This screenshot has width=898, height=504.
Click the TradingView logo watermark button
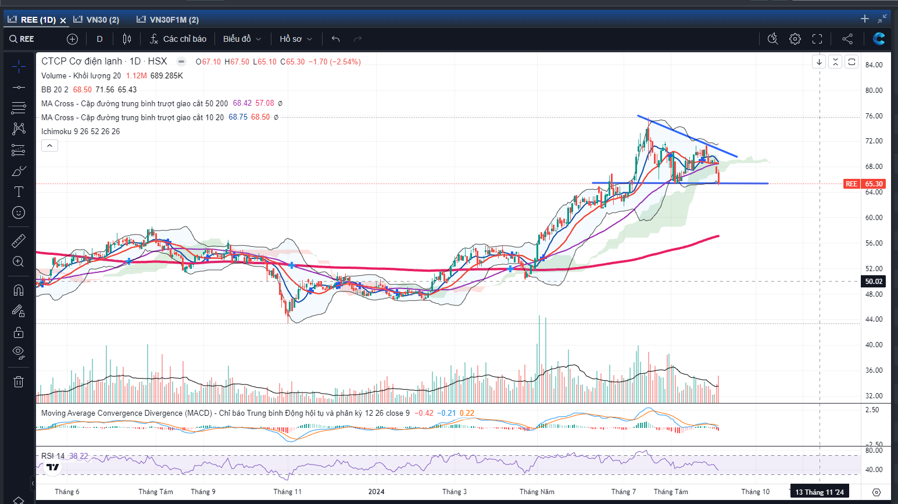[x=53, y=467]
